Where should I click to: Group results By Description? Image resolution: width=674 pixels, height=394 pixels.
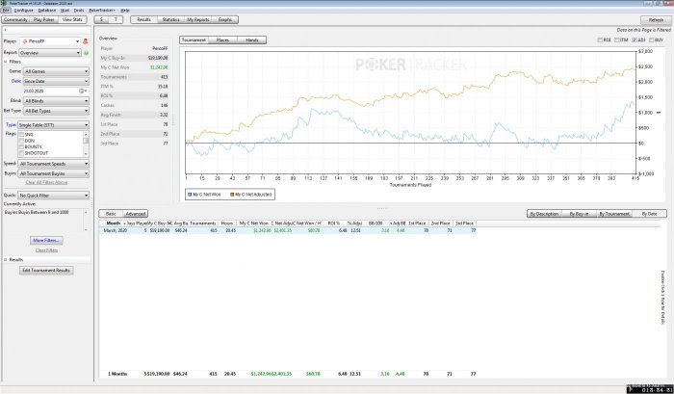point(544,214)
